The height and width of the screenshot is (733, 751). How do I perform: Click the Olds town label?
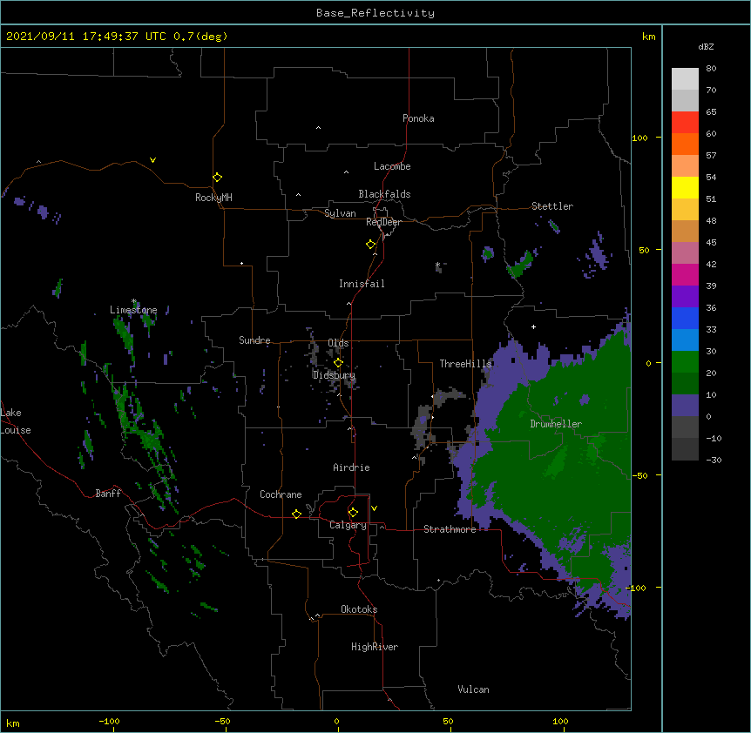pyautogui.click(x=338, y=343)
